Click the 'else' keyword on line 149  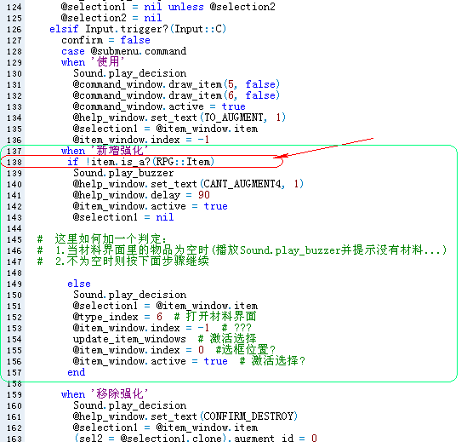tap(79, 284)
